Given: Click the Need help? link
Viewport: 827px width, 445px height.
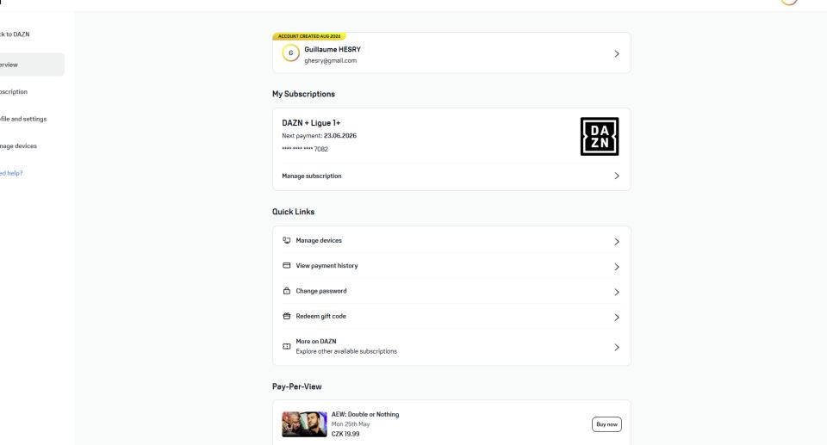Looking at the screenshot, I should (x=11, y=173).
